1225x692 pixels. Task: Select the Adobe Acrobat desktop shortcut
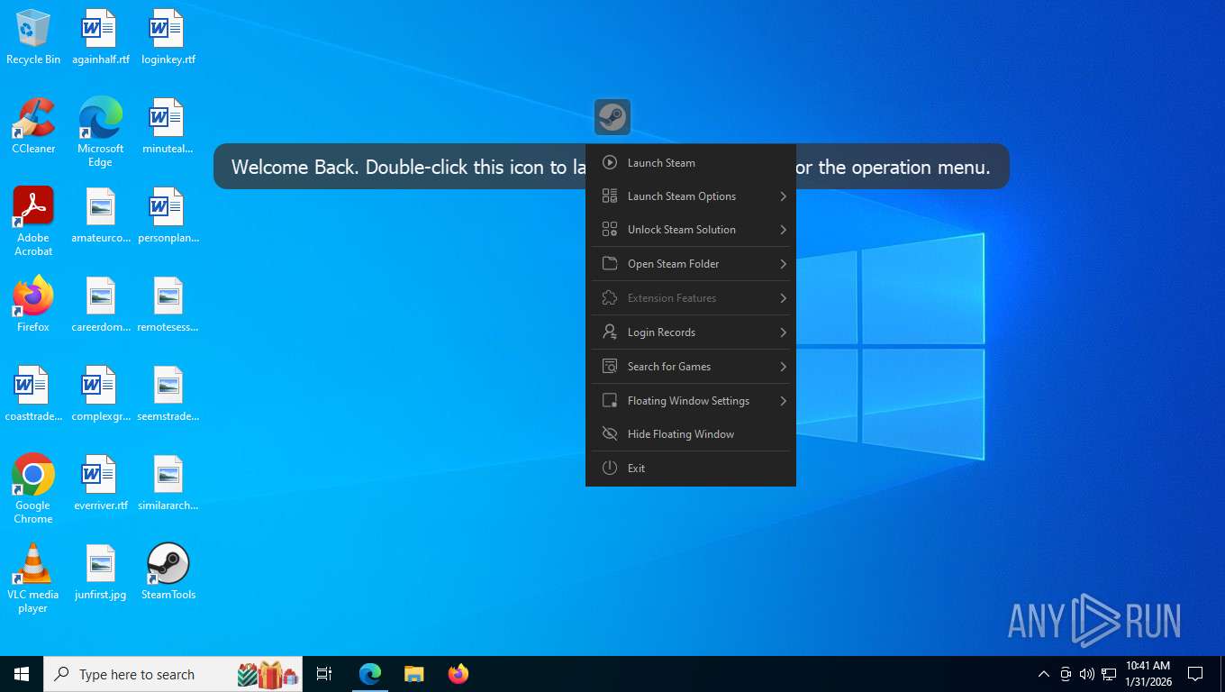click(x=33, y=222)
